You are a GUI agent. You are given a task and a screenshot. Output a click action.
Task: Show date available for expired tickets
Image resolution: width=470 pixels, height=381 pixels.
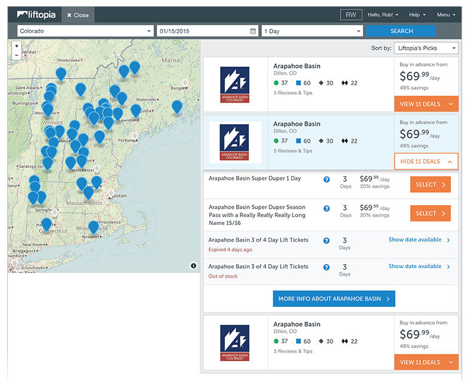pyautogui.click(x=419, y=240)
